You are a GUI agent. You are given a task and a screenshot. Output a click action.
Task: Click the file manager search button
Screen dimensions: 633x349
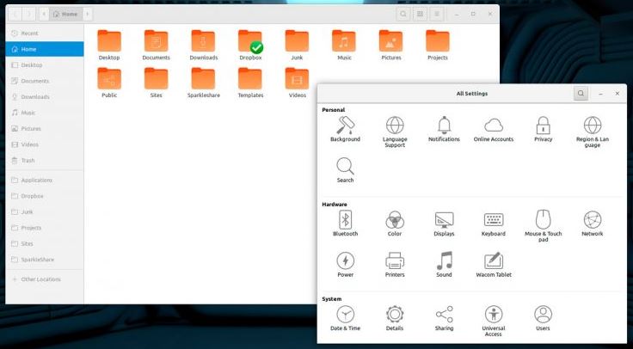click(x=403, y=15)
